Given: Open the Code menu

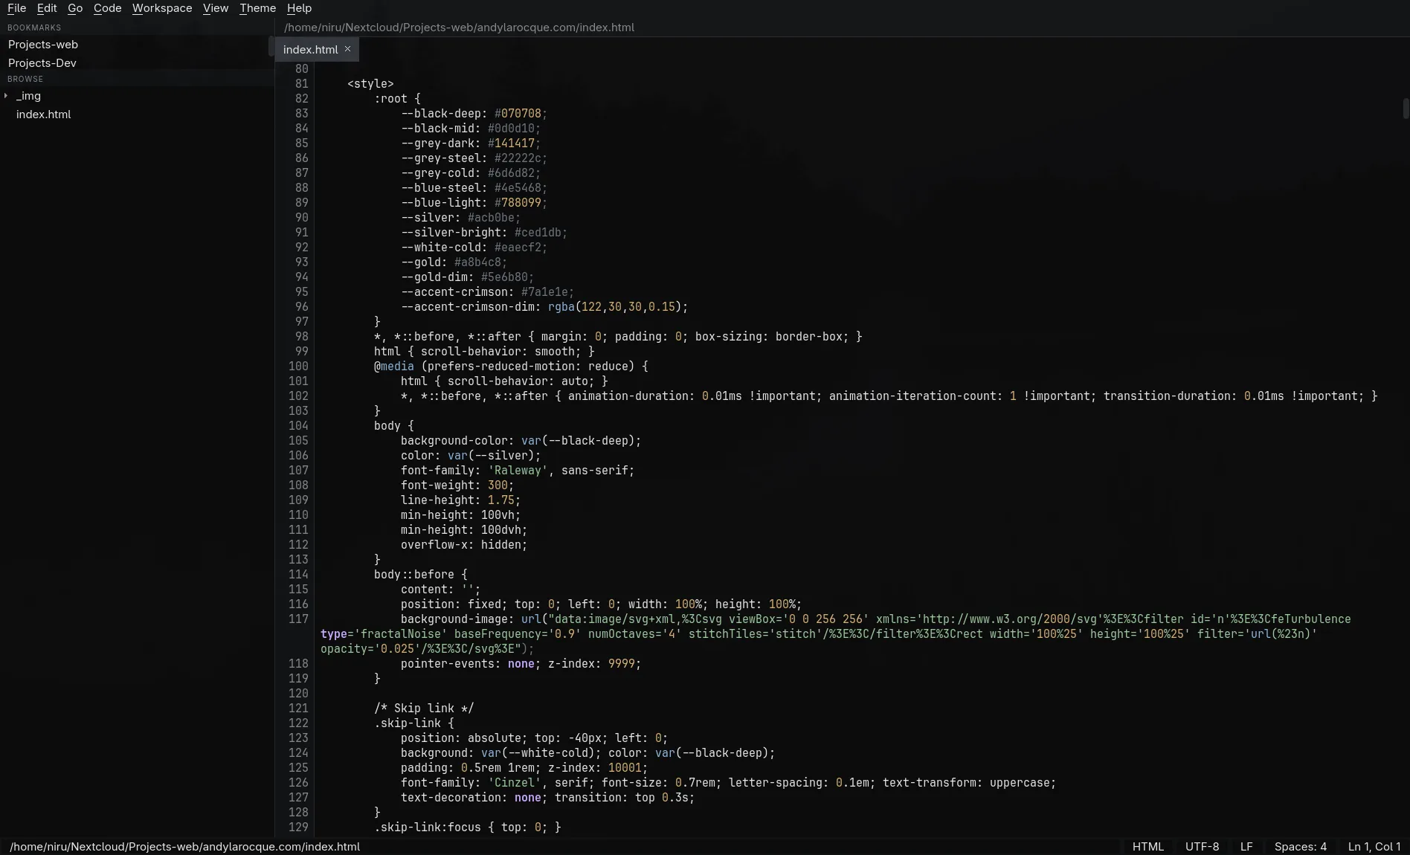Looking at the screenshot, I should (107, 8).
